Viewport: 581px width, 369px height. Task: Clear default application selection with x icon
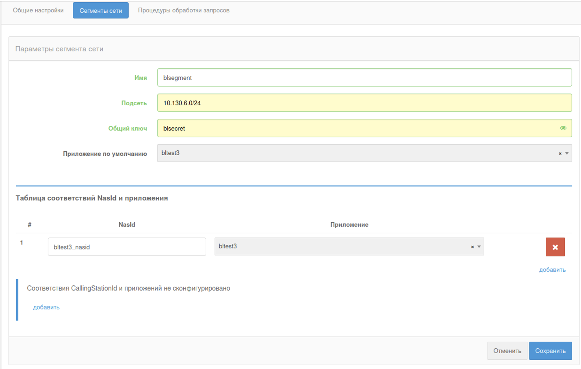560,154
